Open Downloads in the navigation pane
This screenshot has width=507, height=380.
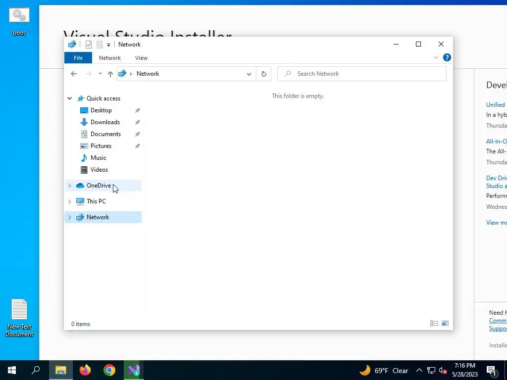point(105,122)
